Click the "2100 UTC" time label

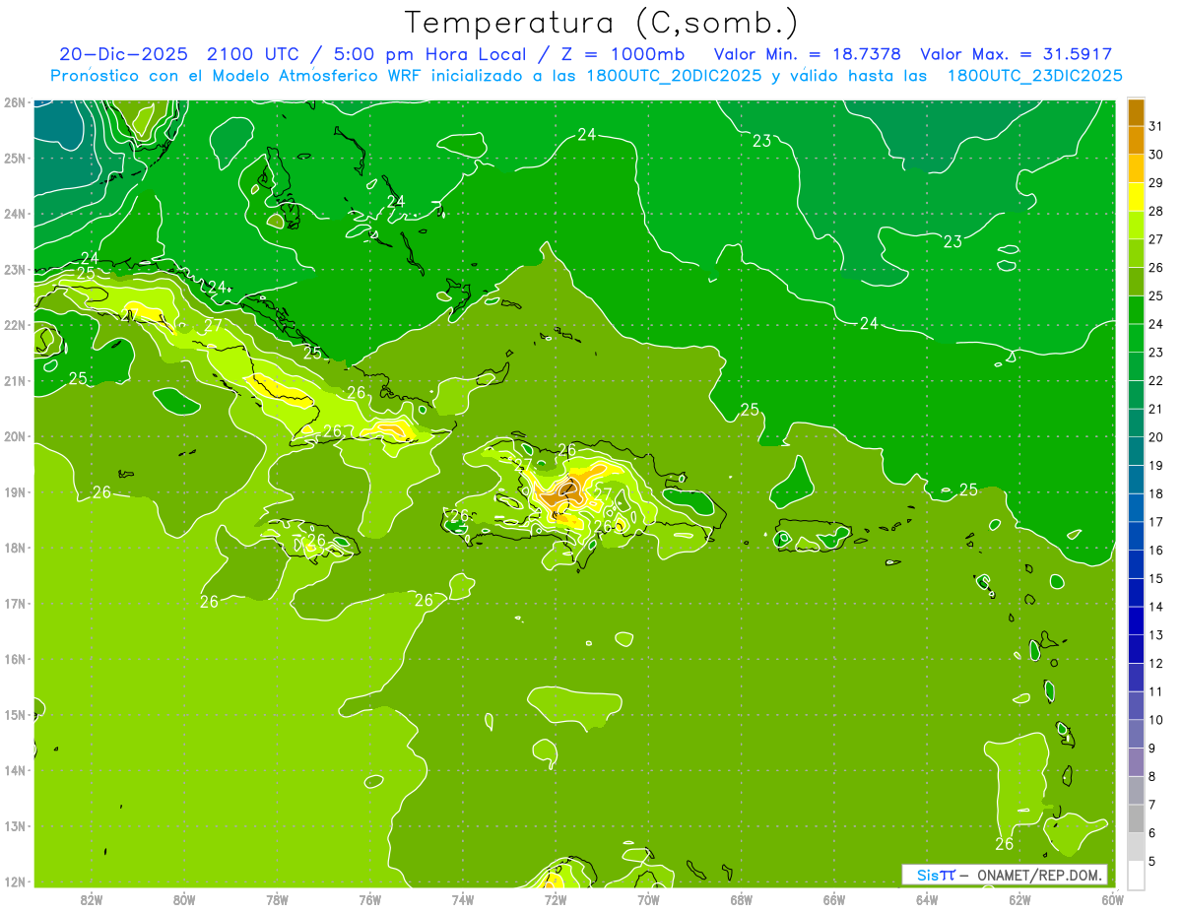[253, 54]
